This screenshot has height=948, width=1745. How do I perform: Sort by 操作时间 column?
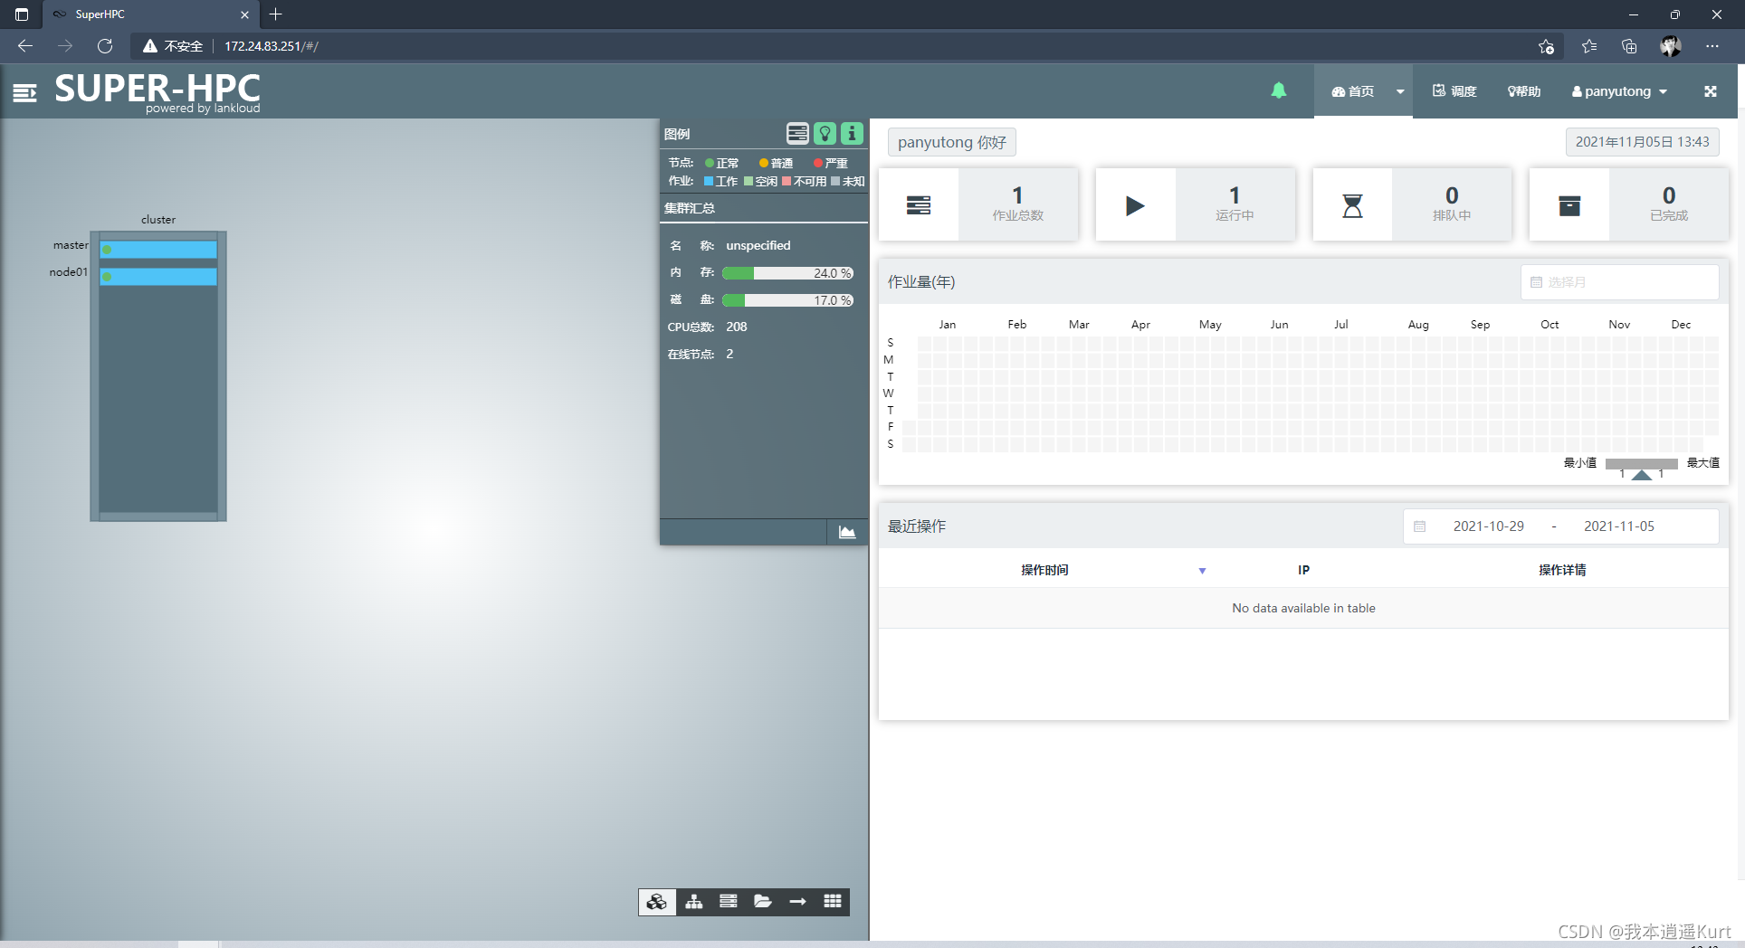(1044, 570)
